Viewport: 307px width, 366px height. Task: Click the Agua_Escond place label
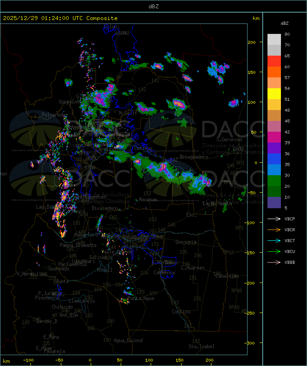tap(128, 340)
